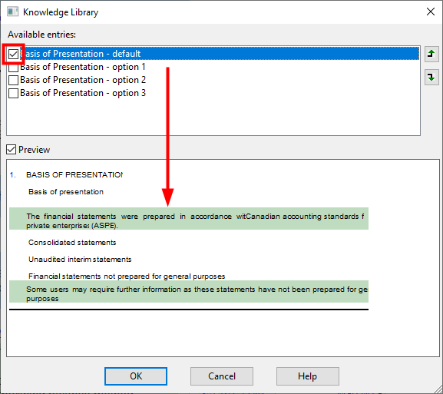Click "Consolidated statements" line in preview

coord(72,243)
